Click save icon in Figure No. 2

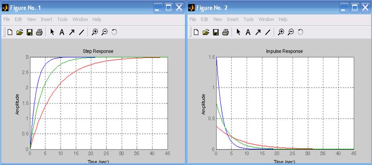tap(215, 32)
